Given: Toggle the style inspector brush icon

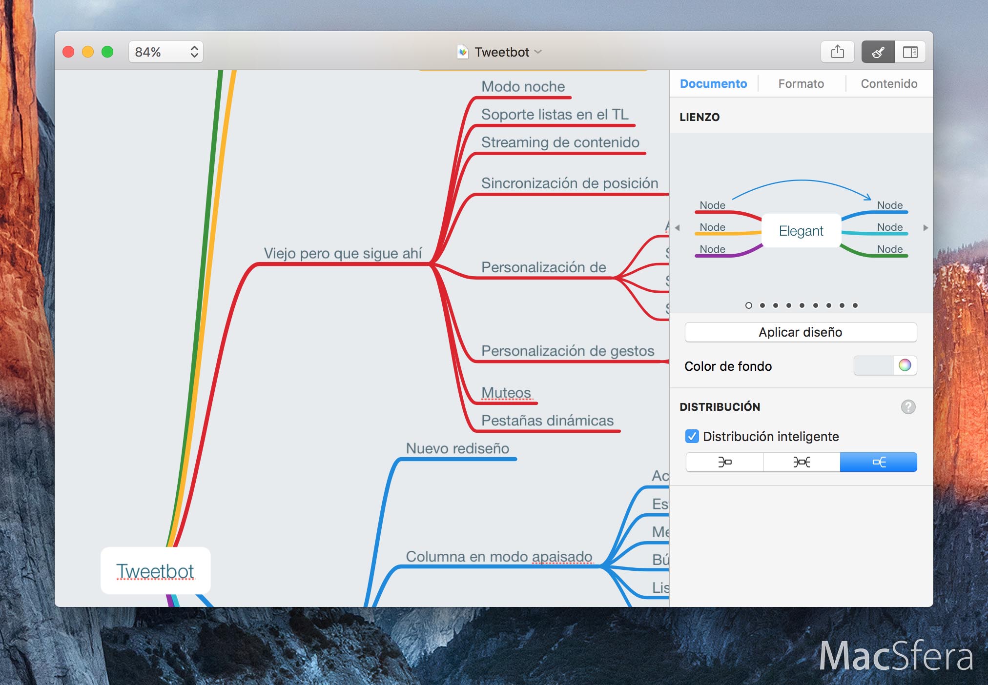Looking at the screenshot, I should point(878,52).
